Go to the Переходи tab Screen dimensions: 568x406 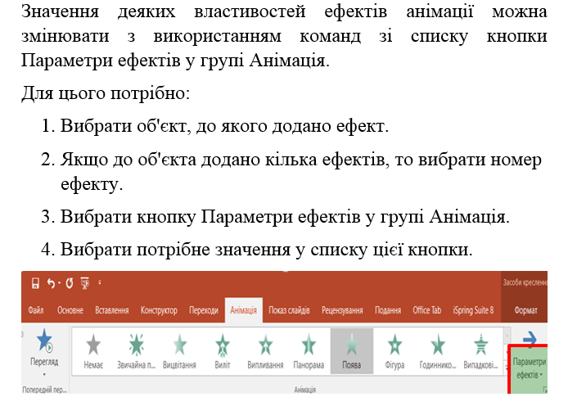point(204,310)
